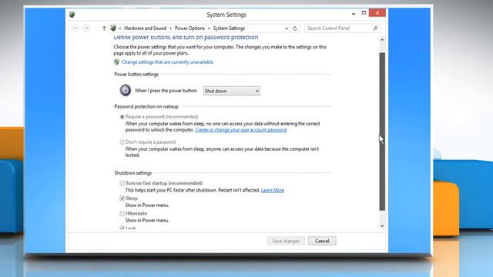Screen dimensions: 493x277
Task: Click the scrollbar down arrow
Action: (x=382, y=225)
